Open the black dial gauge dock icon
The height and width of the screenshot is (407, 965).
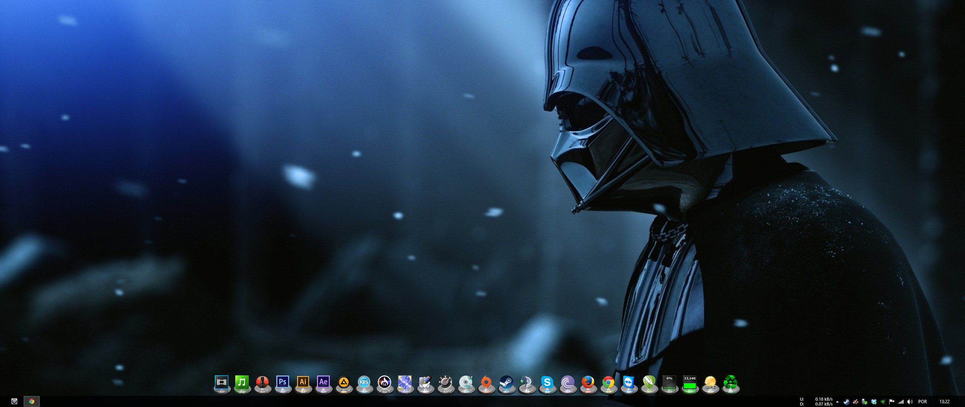446,383
